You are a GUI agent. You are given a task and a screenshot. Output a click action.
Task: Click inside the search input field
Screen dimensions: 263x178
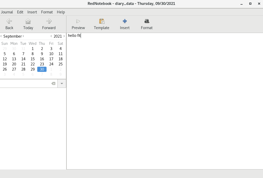click(26, 83)
